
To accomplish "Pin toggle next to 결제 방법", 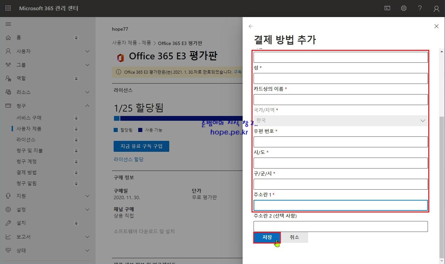I will point(76,173).
